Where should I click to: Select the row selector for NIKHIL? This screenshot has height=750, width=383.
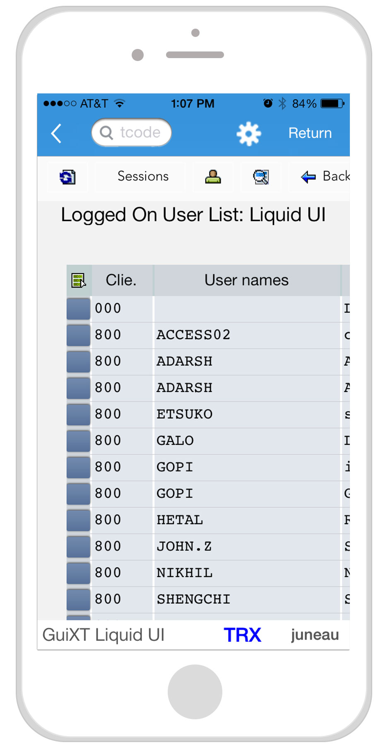pyautogui.click(x=78, y=573)
